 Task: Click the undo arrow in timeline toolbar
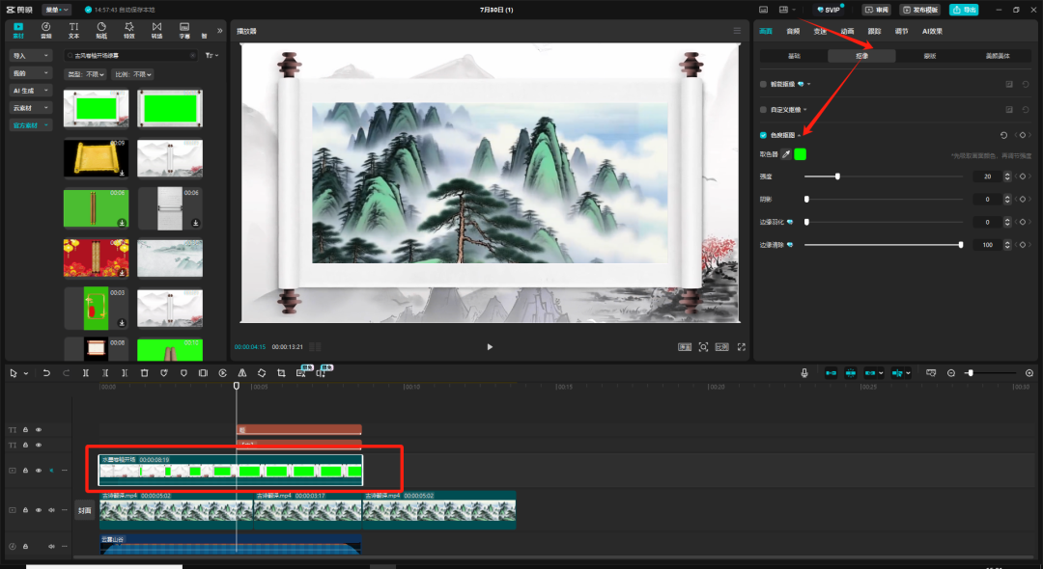[x=46, y=372]
